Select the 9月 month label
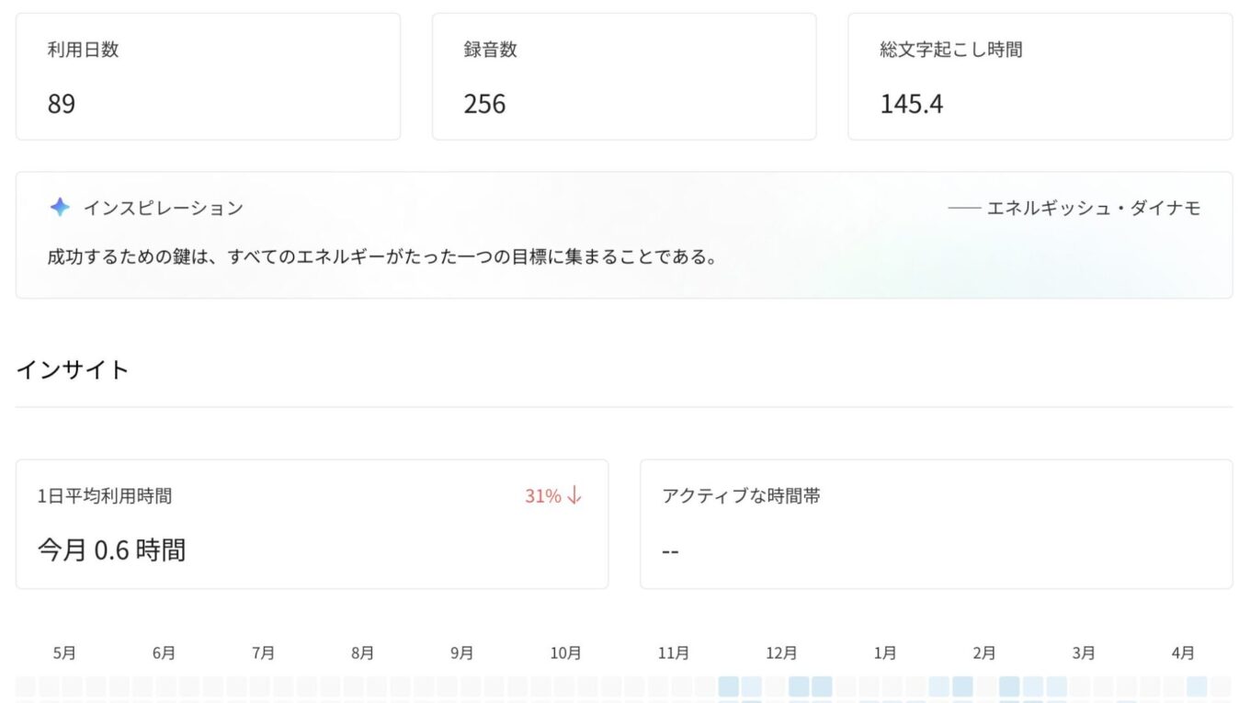The width and height of the screenshot is (1250, 703). 461,653
